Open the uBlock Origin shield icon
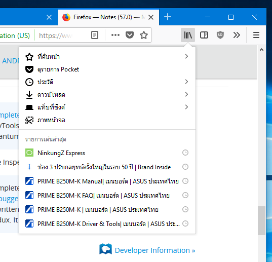 click(x=220, y=35)
